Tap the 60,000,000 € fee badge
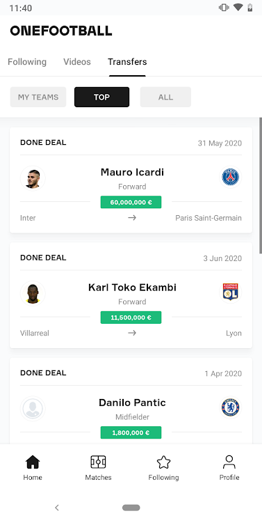Screen dimensions: 262x525 131,202
